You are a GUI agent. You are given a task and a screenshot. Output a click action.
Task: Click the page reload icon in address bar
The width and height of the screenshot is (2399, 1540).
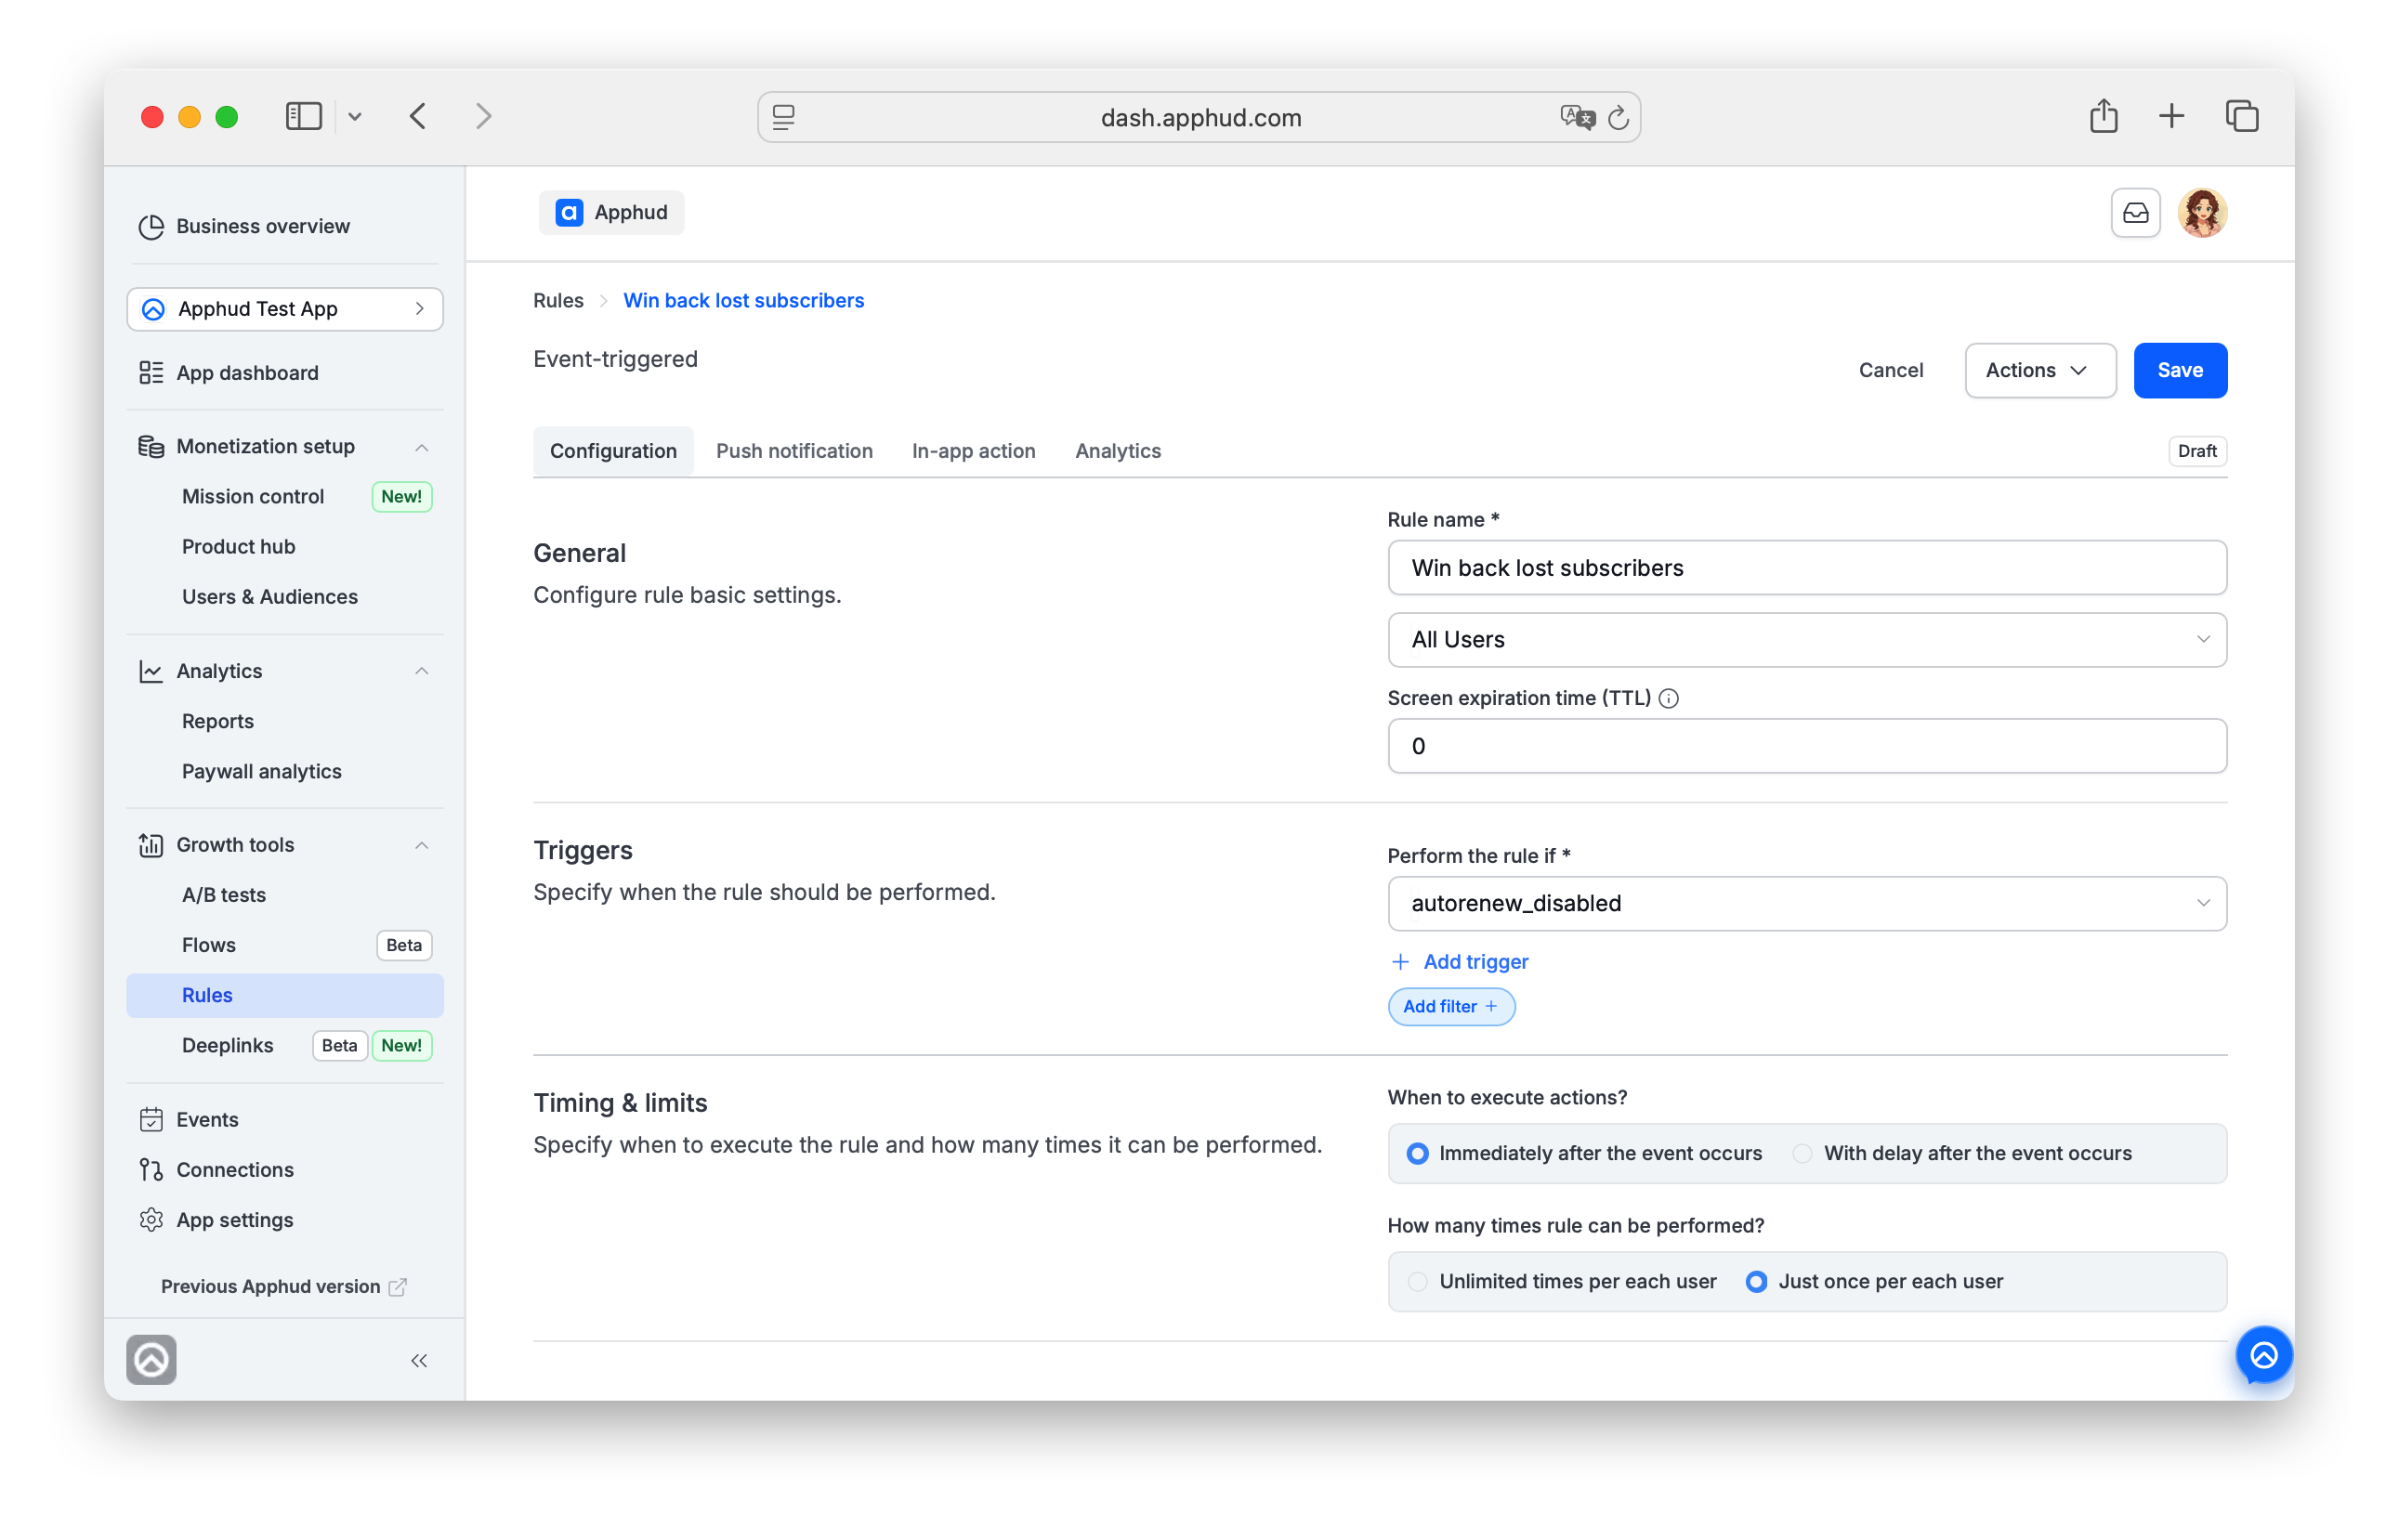tap(1618, 118)
